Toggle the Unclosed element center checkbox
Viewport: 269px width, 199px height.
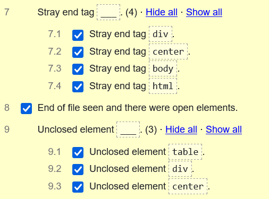point(78,187)
